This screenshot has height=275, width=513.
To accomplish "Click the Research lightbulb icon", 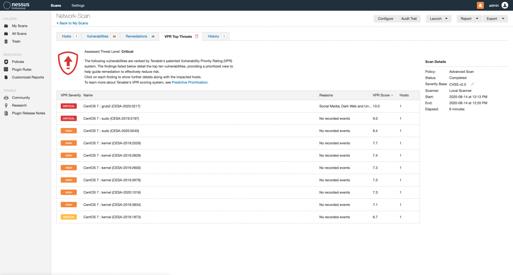I will point(6,105).
